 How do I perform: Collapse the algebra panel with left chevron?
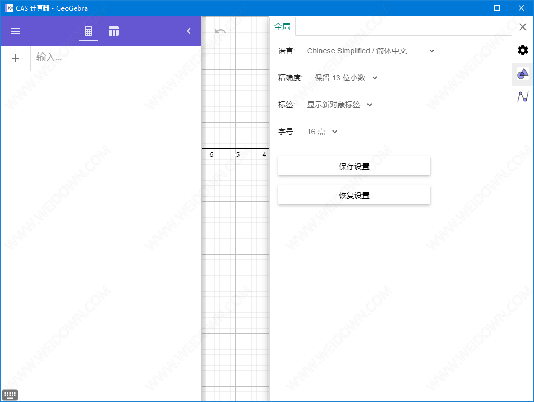[189, 31]
